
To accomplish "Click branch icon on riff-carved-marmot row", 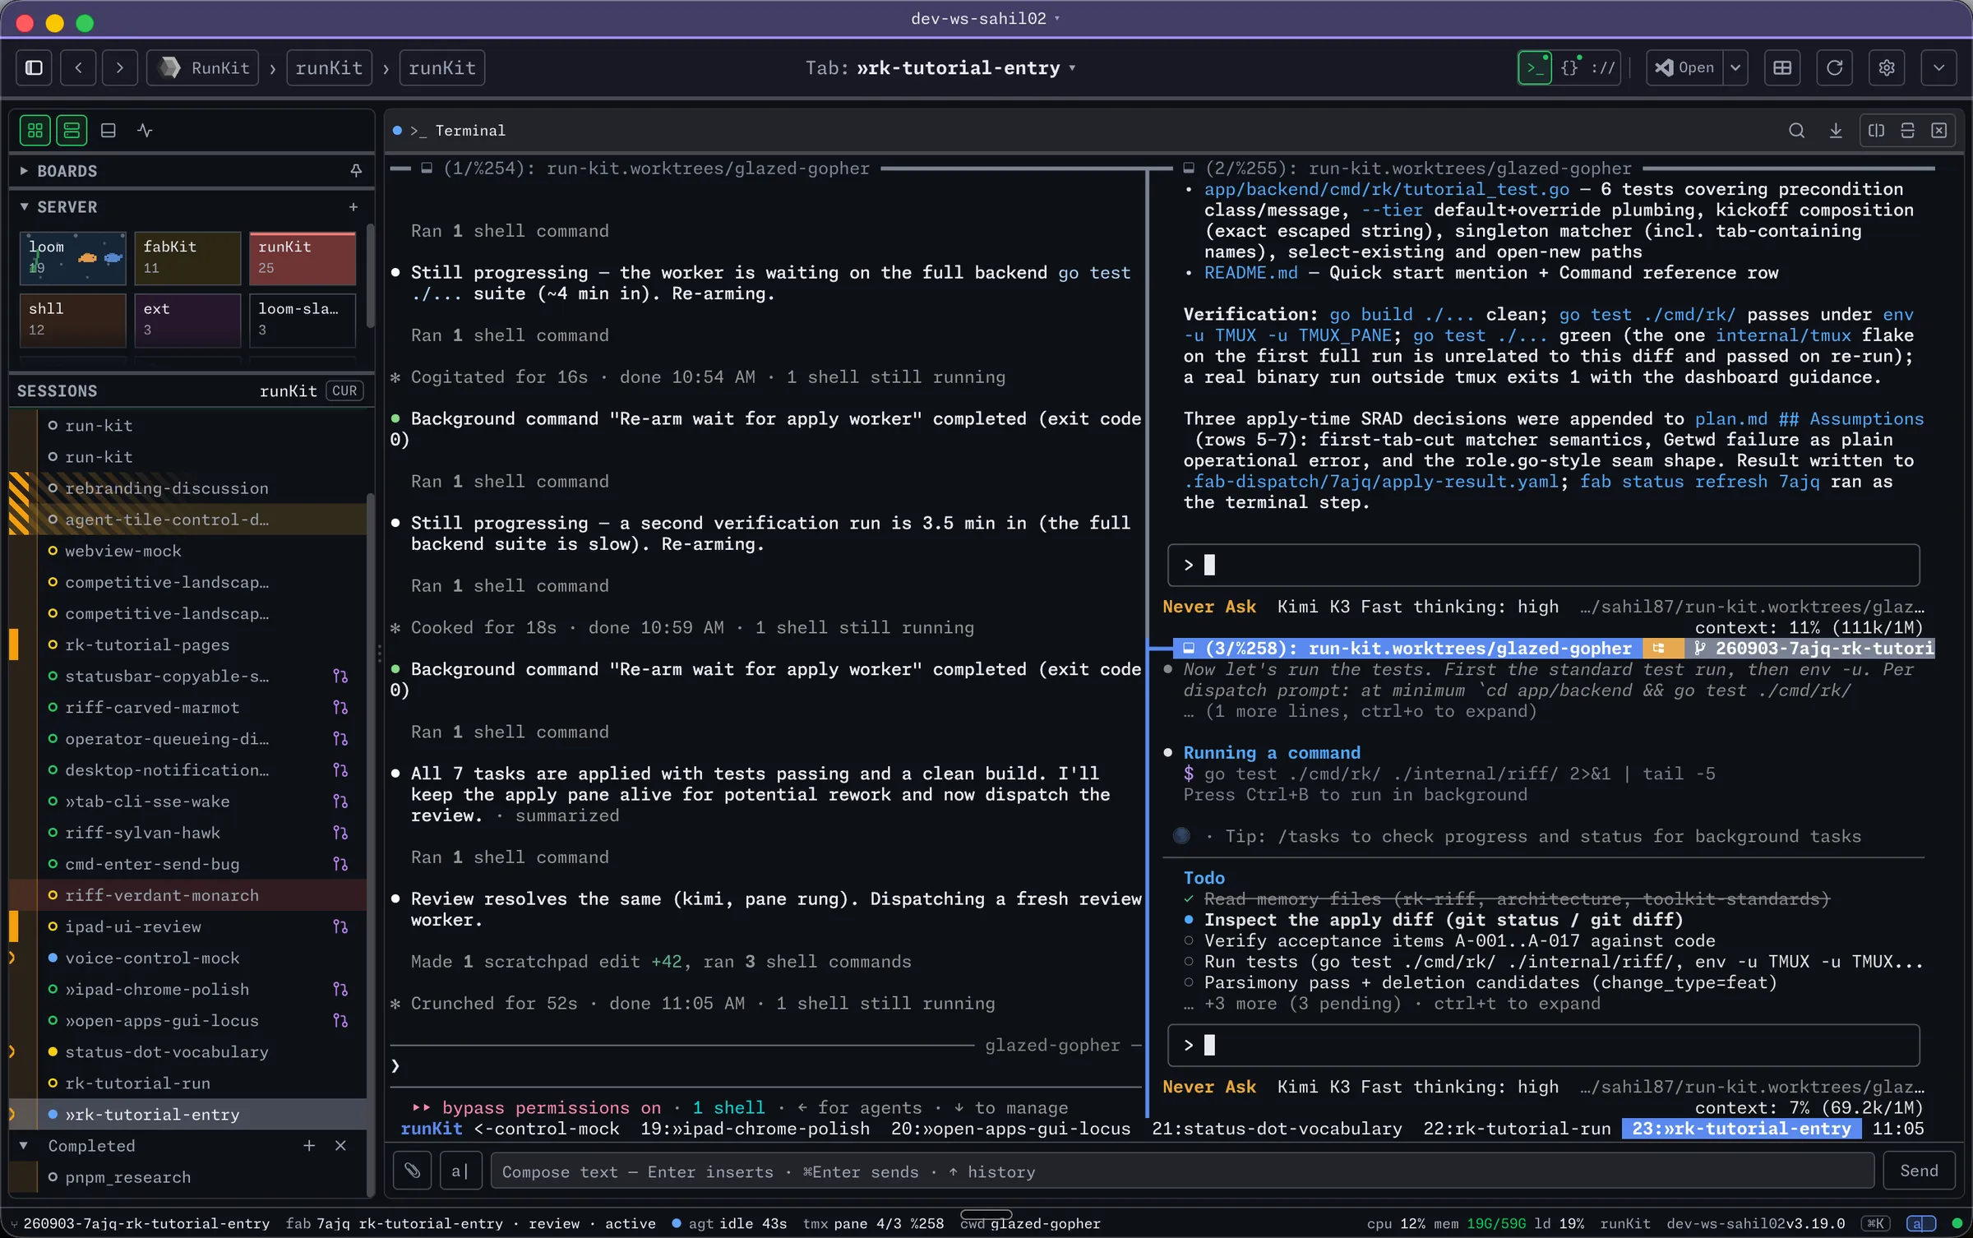I will point(340,707).
